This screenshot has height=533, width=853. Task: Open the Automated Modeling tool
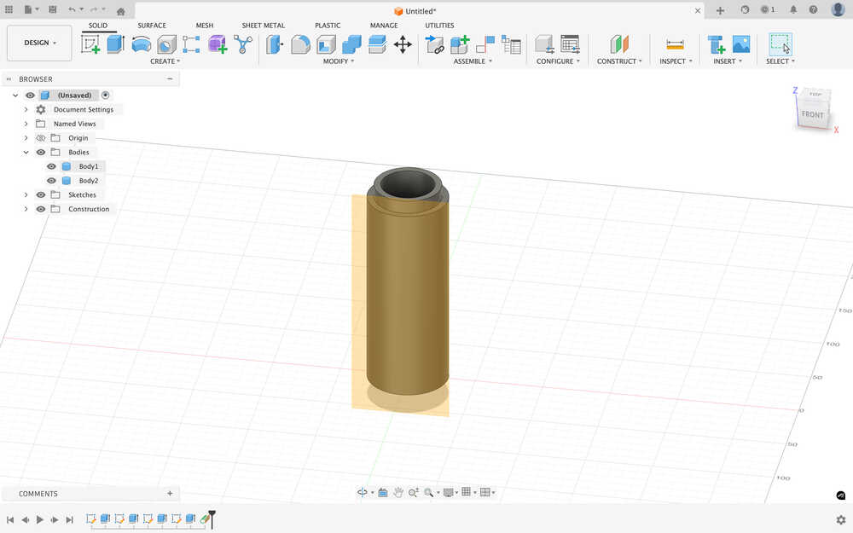pos(242,44)
